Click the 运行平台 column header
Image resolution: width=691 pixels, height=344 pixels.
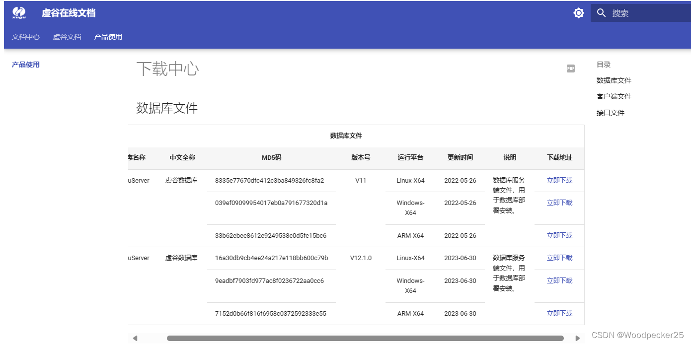point(410,157)
